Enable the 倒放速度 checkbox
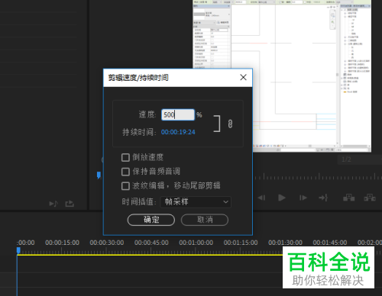The image size is (382, 296). coord(125,157)
